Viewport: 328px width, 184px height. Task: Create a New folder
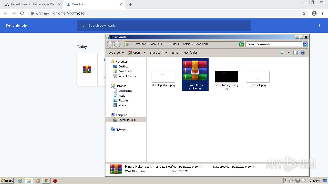[190, 53]
